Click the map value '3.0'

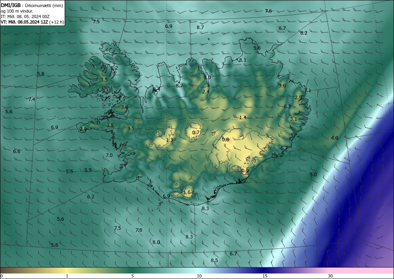tap(282, 86)
